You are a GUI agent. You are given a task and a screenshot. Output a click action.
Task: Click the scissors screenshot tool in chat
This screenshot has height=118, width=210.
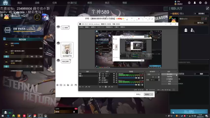point(65,85)
